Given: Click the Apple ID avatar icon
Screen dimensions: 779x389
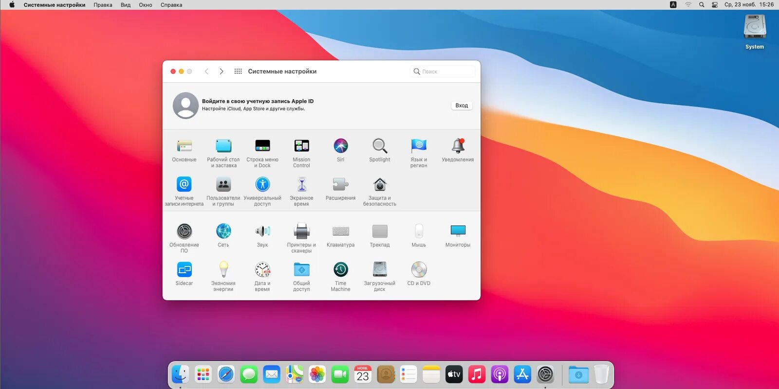Looking at the screenshot, I should 185,106.
